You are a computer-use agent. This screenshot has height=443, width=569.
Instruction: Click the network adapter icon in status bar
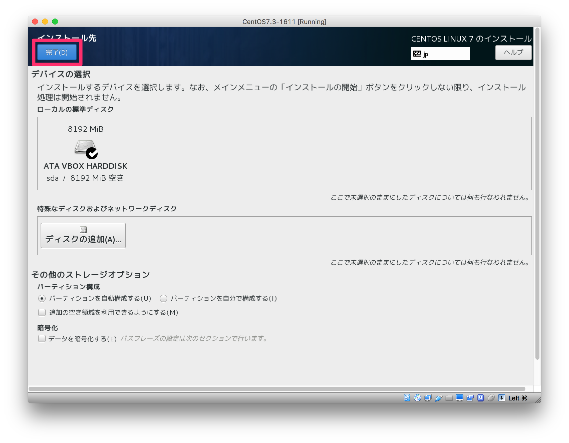tap(428, 398)
